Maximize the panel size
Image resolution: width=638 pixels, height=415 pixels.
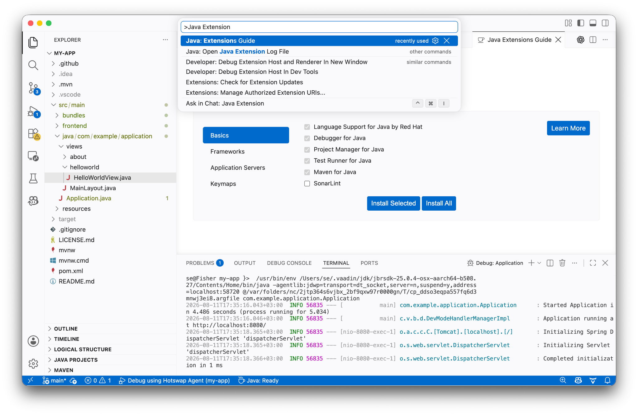(x=593, y=263)
